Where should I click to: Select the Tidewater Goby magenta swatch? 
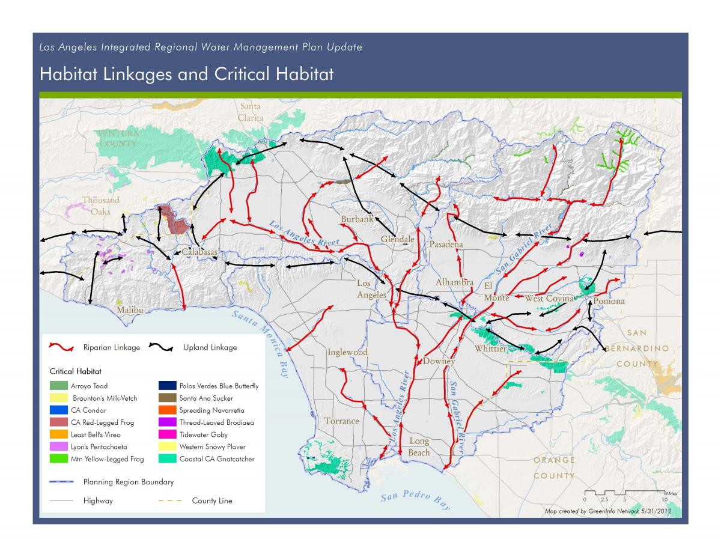tap(167, 434)
